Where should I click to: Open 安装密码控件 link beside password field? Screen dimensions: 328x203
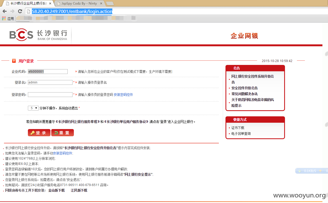pyautogui.click(x=123, y=95)
